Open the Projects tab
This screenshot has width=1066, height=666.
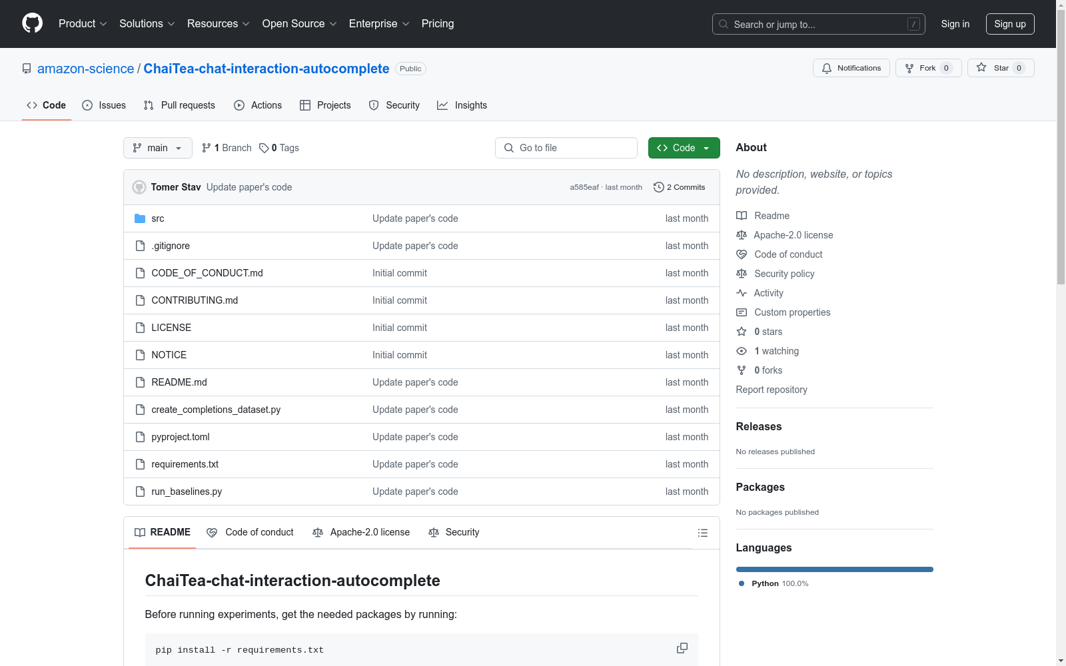click(325, 105)
